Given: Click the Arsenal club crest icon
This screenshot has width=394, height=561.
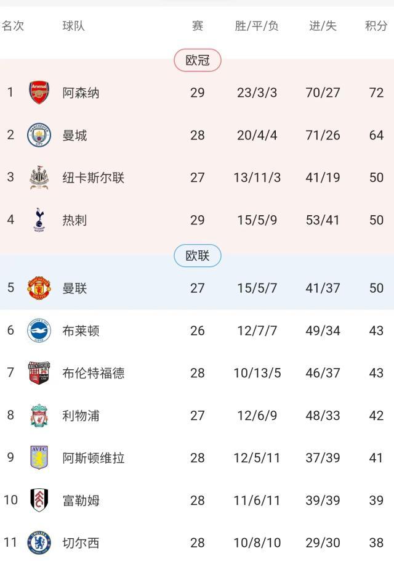Looking at the screenshot, I should pos(39,93).
